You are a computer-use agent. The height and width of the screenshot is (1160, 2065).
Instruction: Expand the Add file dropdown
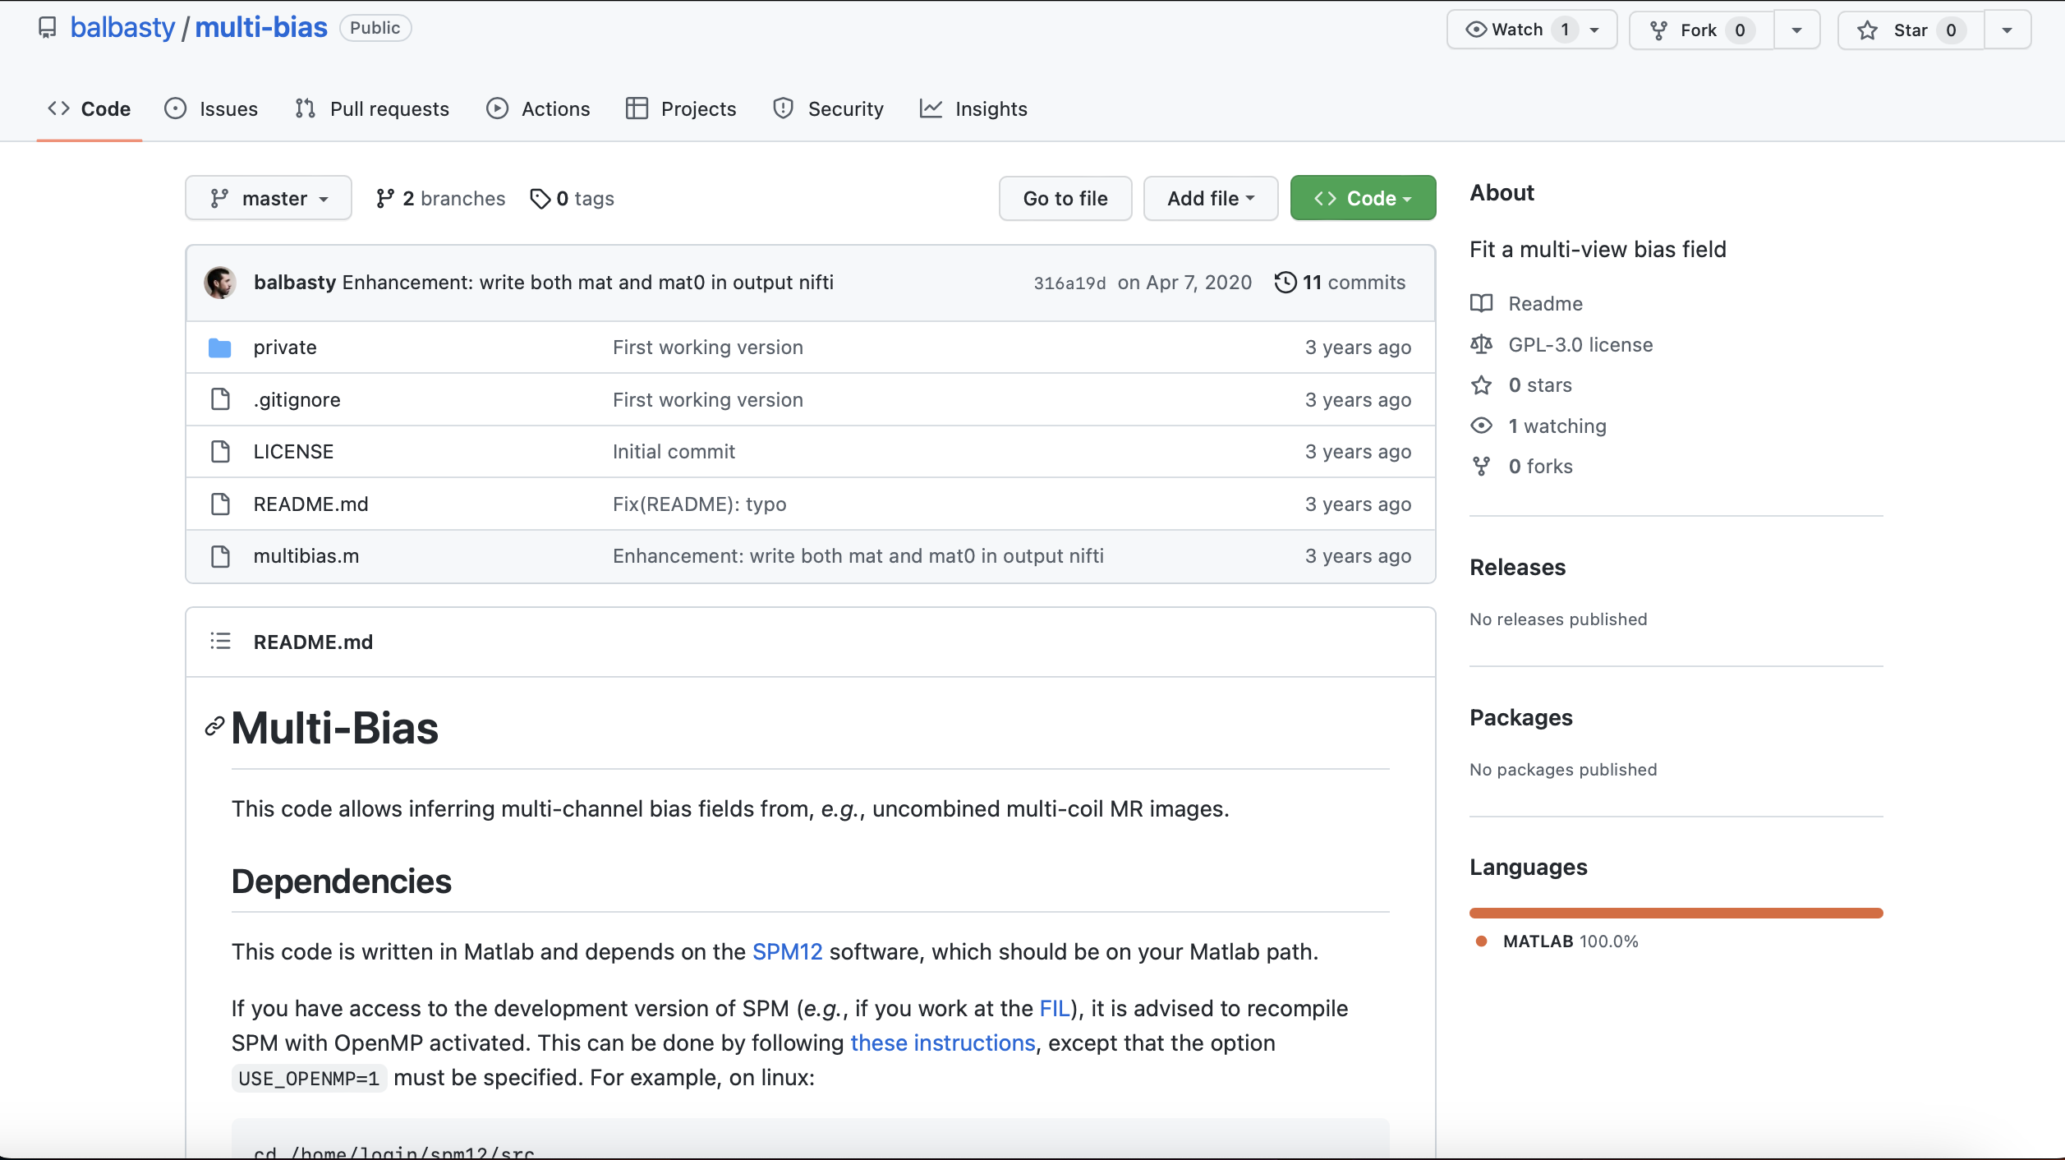pyautogui.click(x=1210, y=199)
